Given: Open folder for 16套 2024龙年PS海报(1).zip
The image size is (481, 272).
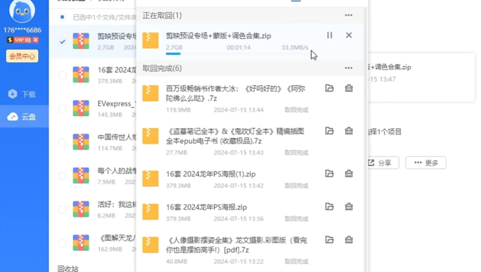Looking at the screenshot, I should coord(329,173).
